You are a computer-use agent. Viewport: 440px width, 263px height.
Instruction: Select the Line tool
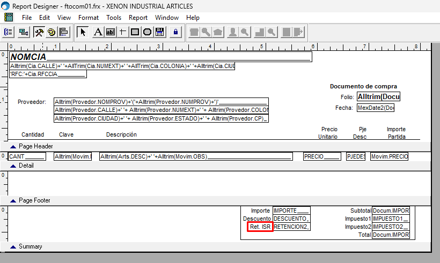[123, 32]
